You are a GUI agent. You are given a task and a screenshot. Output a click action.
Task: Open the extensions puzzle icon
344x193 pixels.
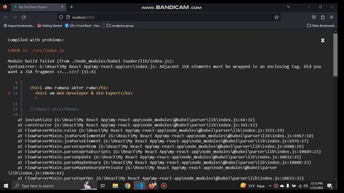[322, 17]
